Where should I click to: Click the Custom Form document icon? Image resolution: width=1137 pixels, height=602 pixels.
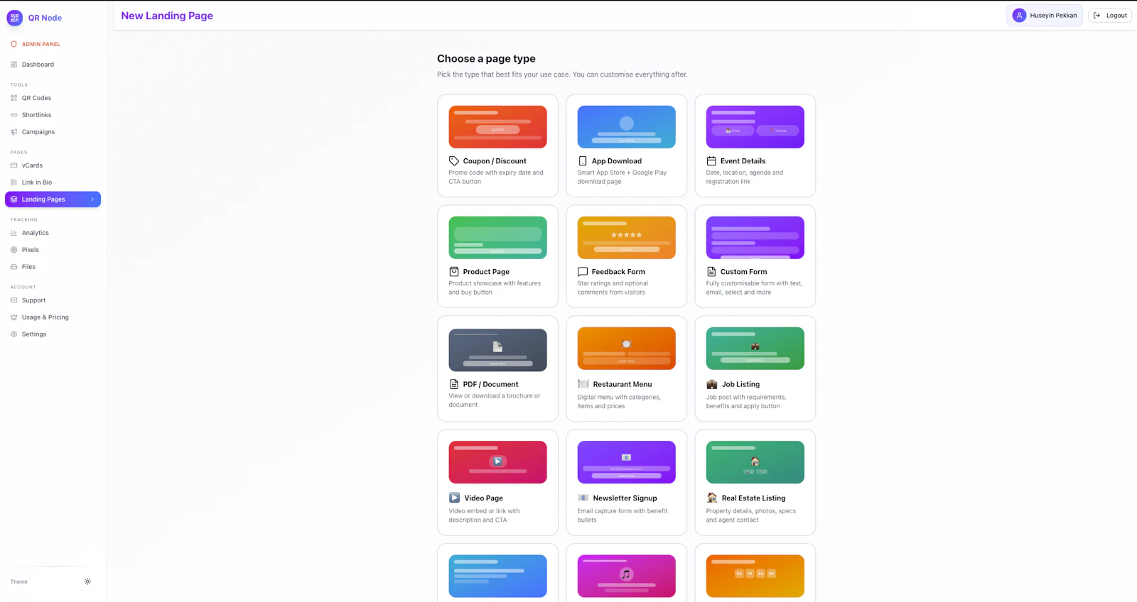pos(711,272)
